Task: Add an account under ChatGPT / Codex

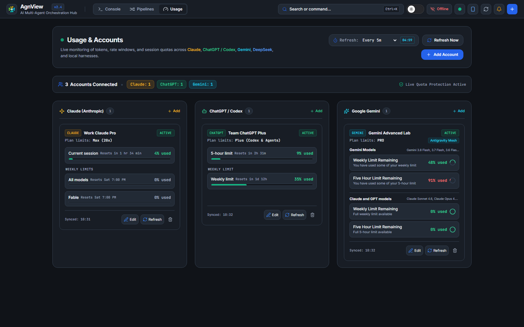Action: (x=316, y=111)
